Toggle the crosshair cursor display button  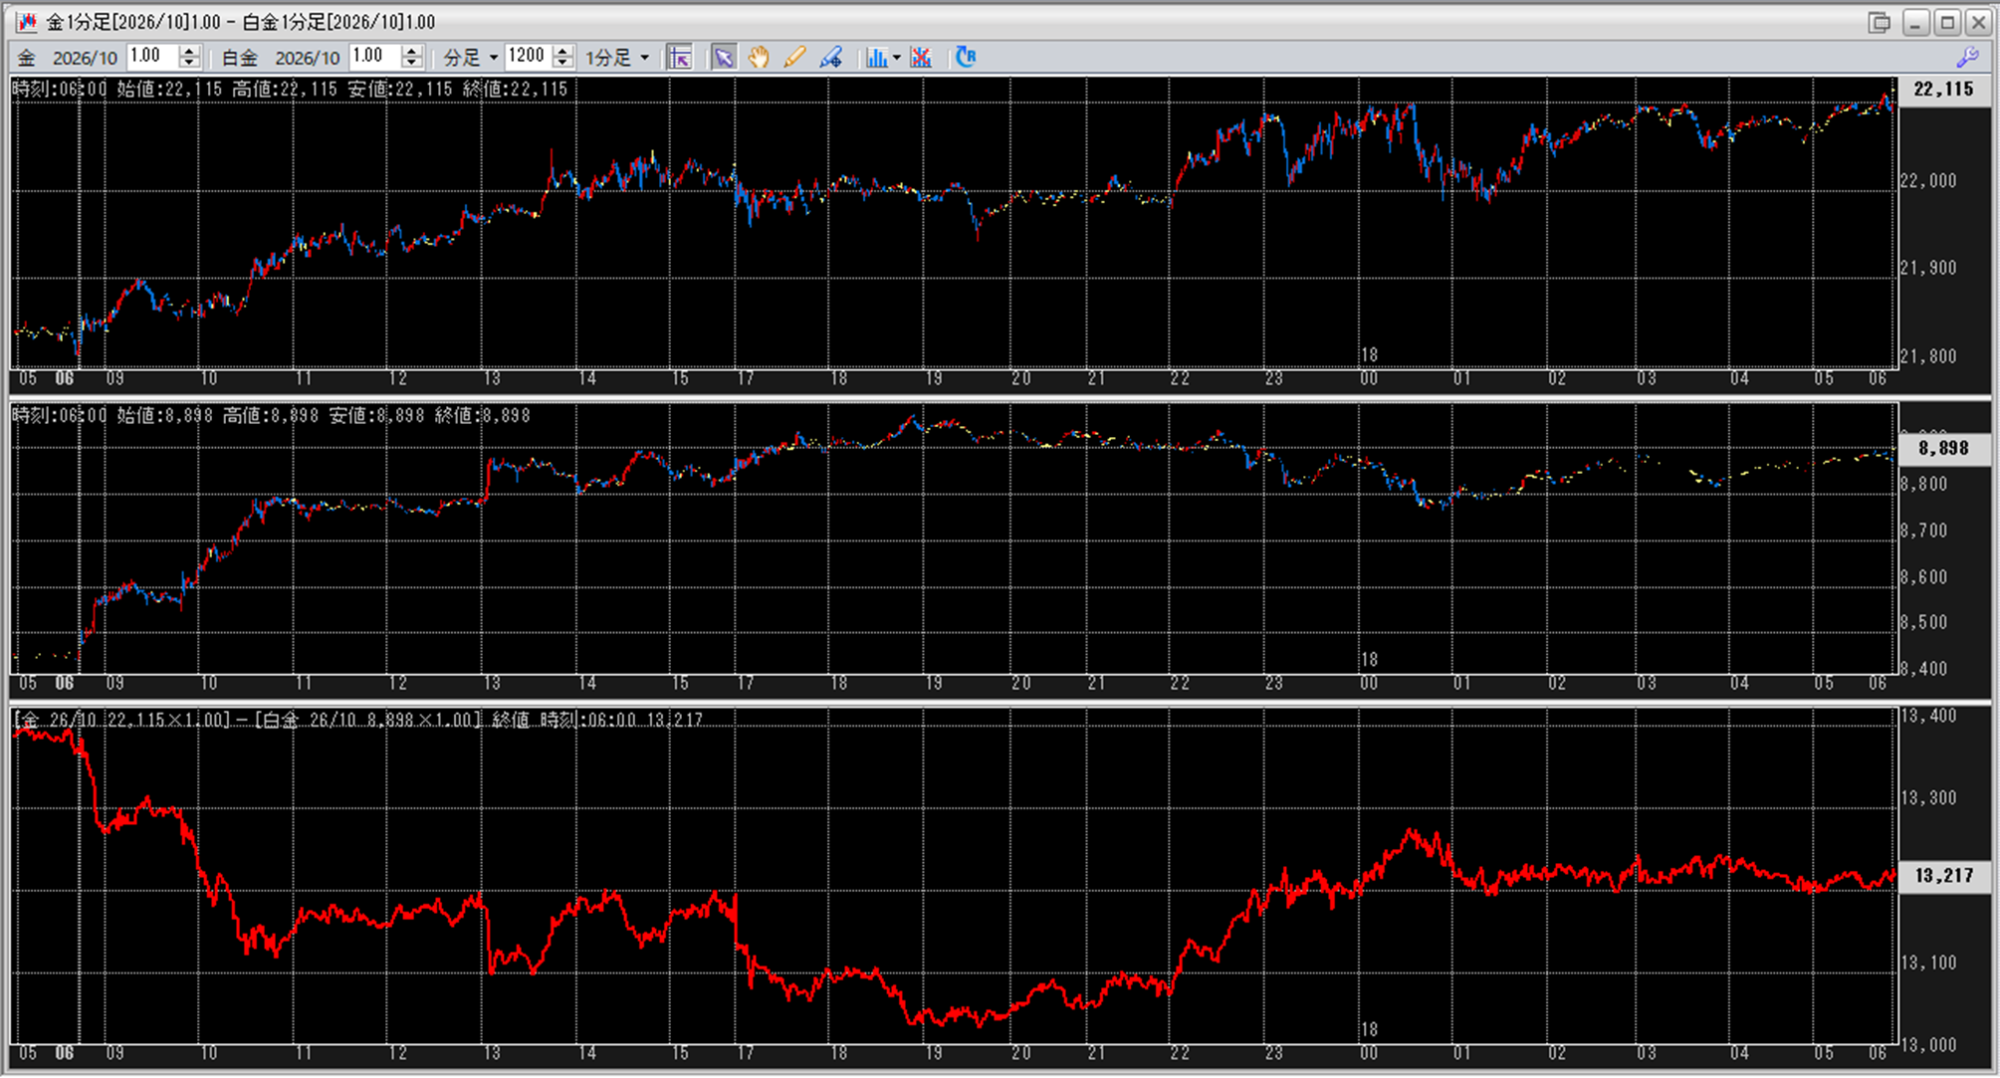[x=680, y=58]
